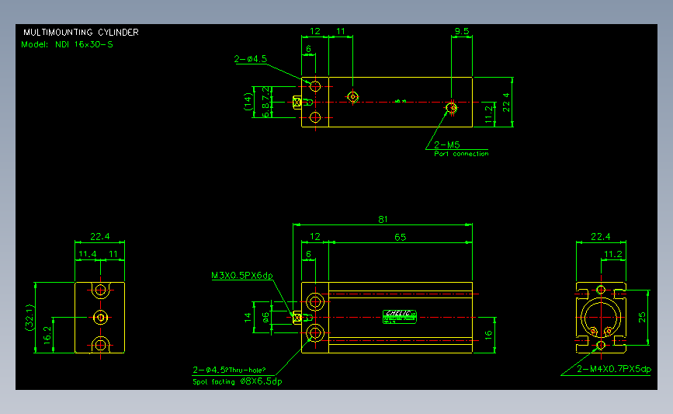Image resolution: width=673 pixels, height=414 pixels.
Task: Click the 'Model: NDI 16x30-S' label
Action: pos(67,44)
